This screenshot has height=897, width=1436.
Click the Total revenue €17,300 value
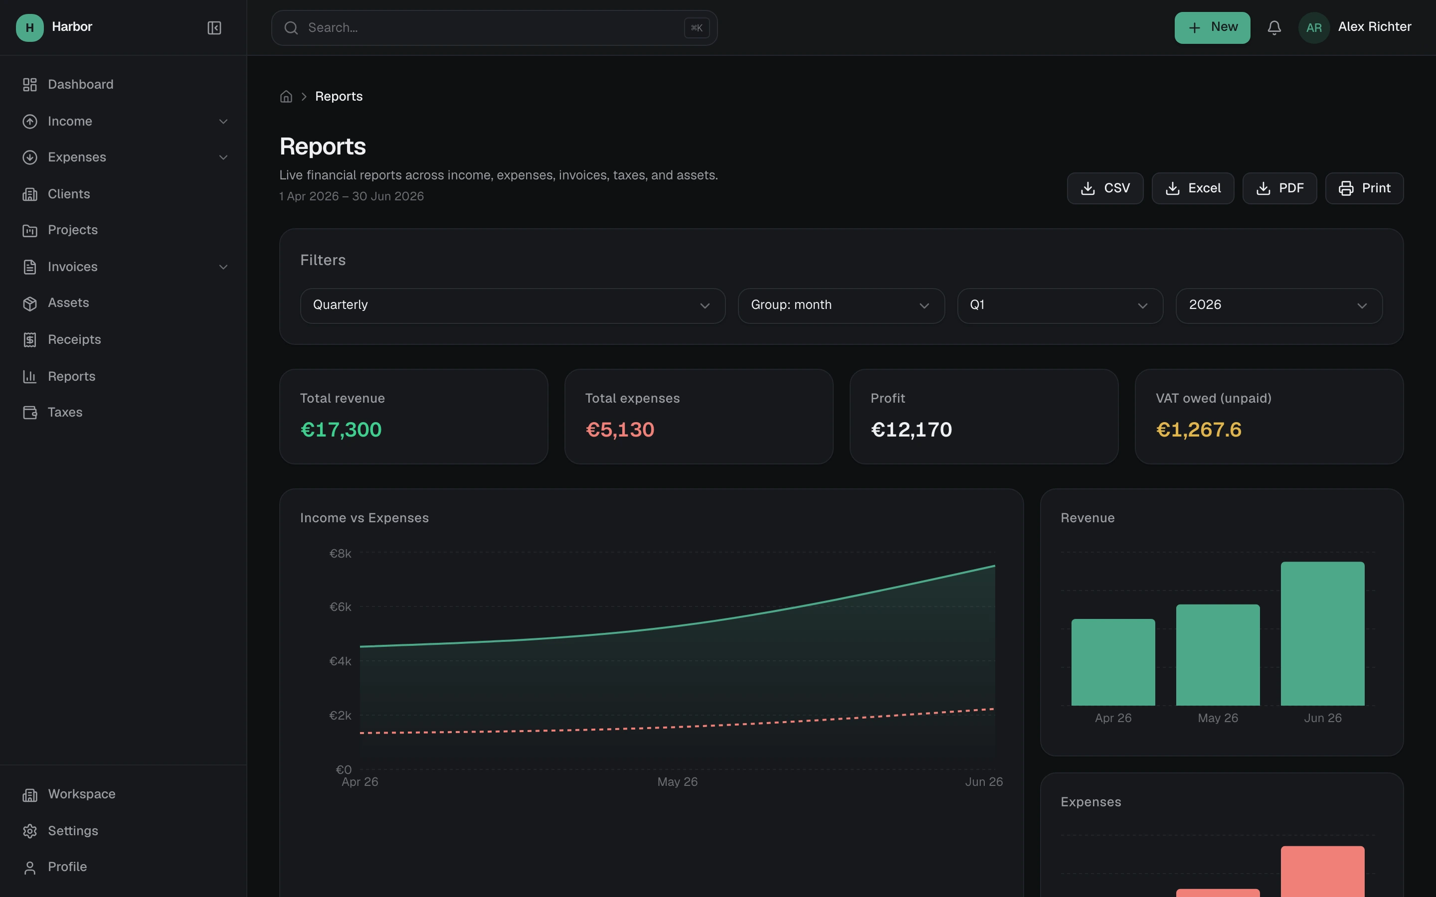pos(341,430)
